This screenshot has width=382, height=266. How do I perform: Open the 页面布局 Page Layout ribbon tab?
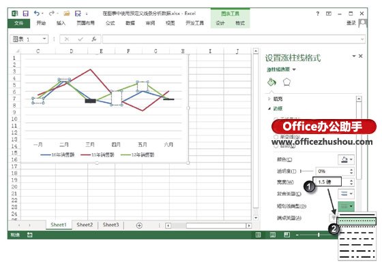tap(85, 23)
